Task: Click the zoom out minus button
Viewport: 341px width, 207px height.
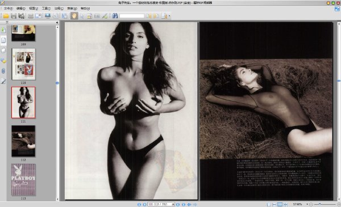Action: click(311, 204)
